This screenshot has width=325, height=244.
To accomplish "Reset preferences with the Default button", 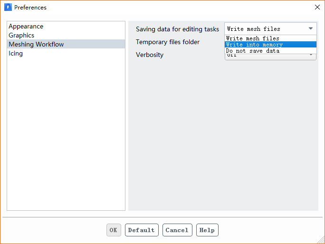I will click(x=142, y=230).
